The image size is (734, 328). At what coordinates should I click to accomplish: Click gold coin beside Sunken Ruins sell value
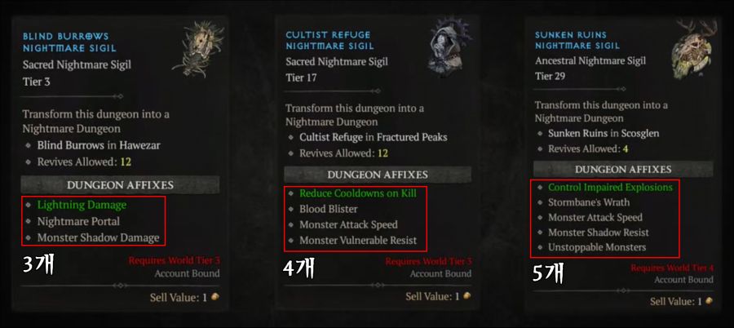(x=709, y=301)
